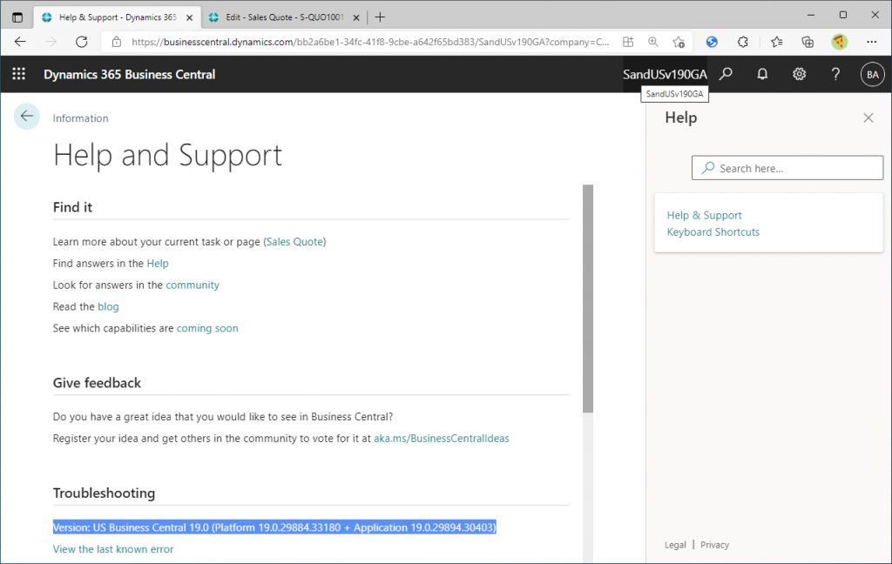Click the Privacy link

714,545
